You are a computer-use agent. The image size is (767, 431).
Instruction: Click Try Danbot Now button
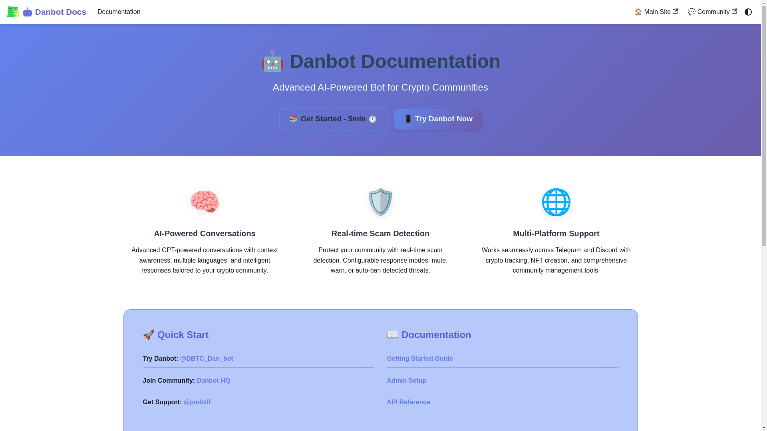coord(437,119)
